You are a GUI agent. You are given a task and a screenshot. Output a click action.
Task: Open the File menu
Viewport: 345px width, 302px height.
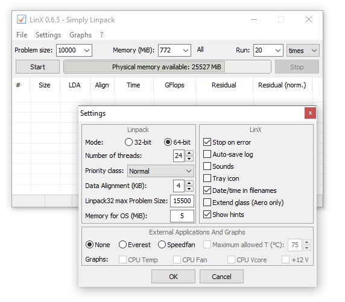click(x=22, y=35)
